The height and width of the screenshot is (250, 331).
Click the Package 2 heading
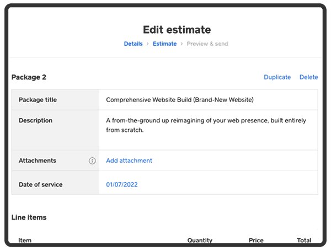coord(29,77)
